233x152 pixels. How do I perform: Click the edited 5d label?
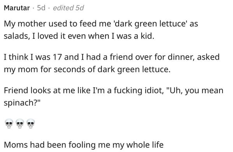[x=68, y=8]
